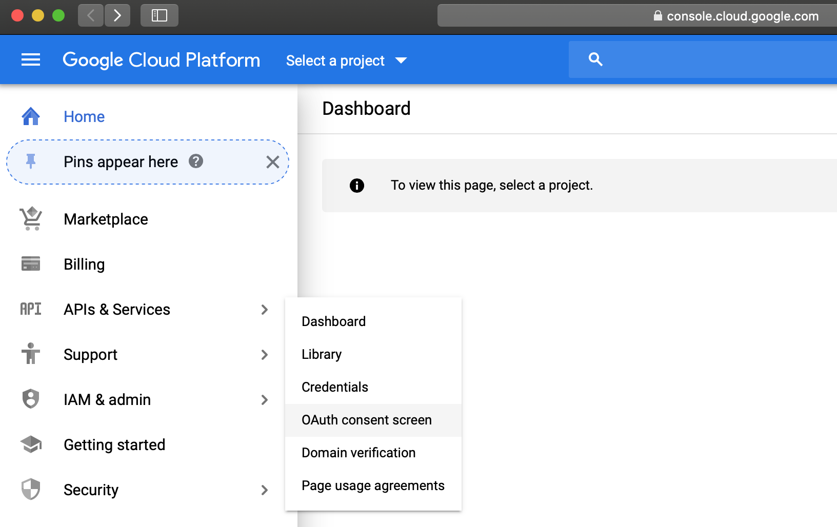The image size is (837, 527).
Task: Open the hamburger navigation menu
Action: coord(31,60)
